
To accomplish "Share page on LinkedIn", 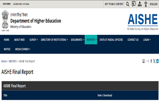I will click(x=157, y=61).
